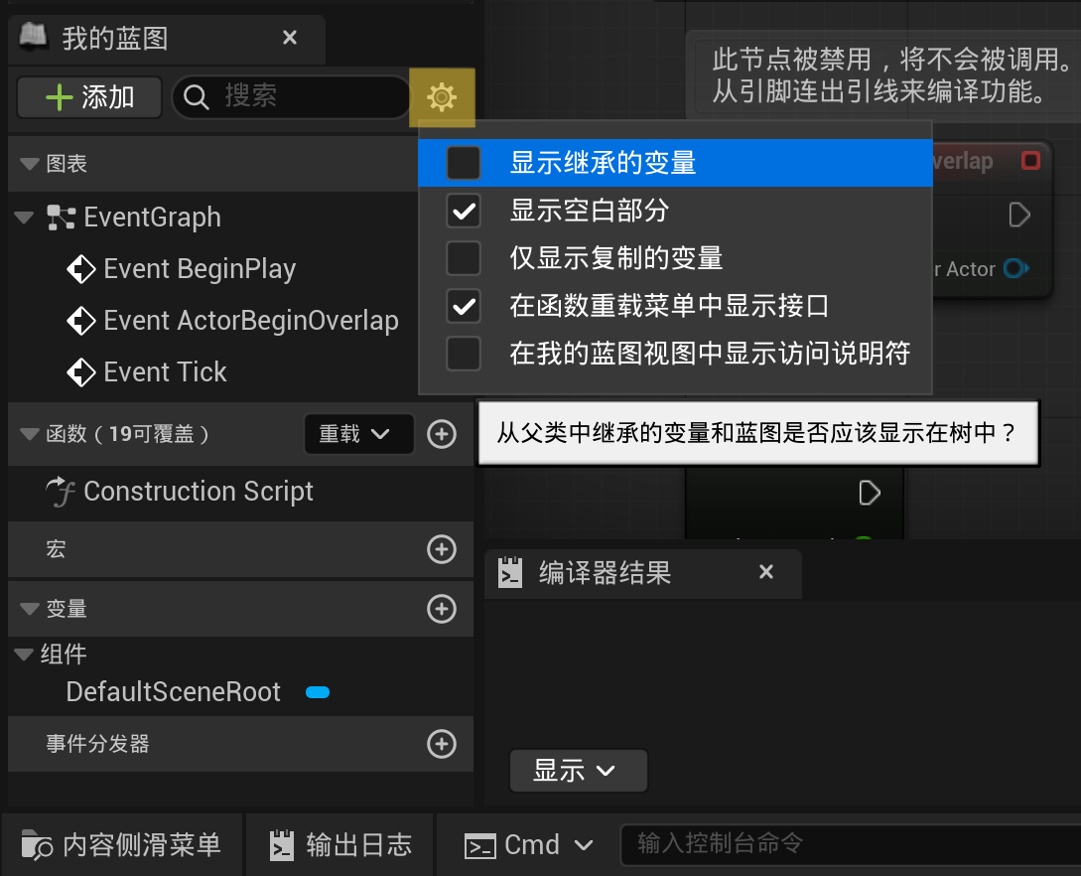
Task: Click the gear settings icon beside search
Action: 442,97
